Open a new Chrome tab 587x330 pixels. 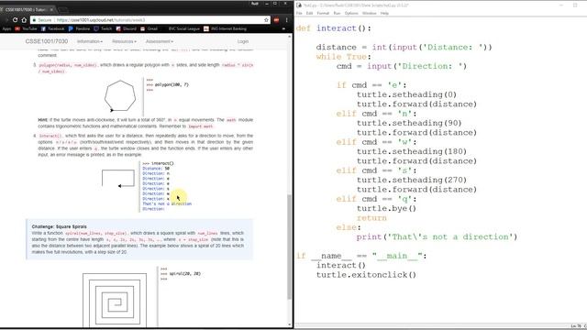pyautogui.click(x=63, y=9)
